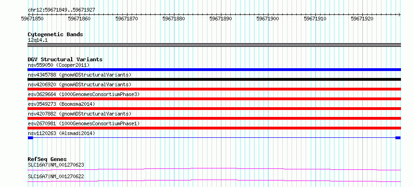The image size is (414, 187).
Task: Click ruler position 59671850
Action: point(32,19)
